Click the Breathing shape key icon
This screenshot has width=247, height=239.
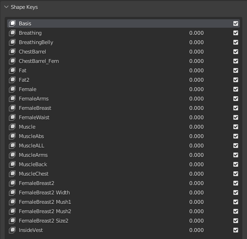click(x=12, y=33)
